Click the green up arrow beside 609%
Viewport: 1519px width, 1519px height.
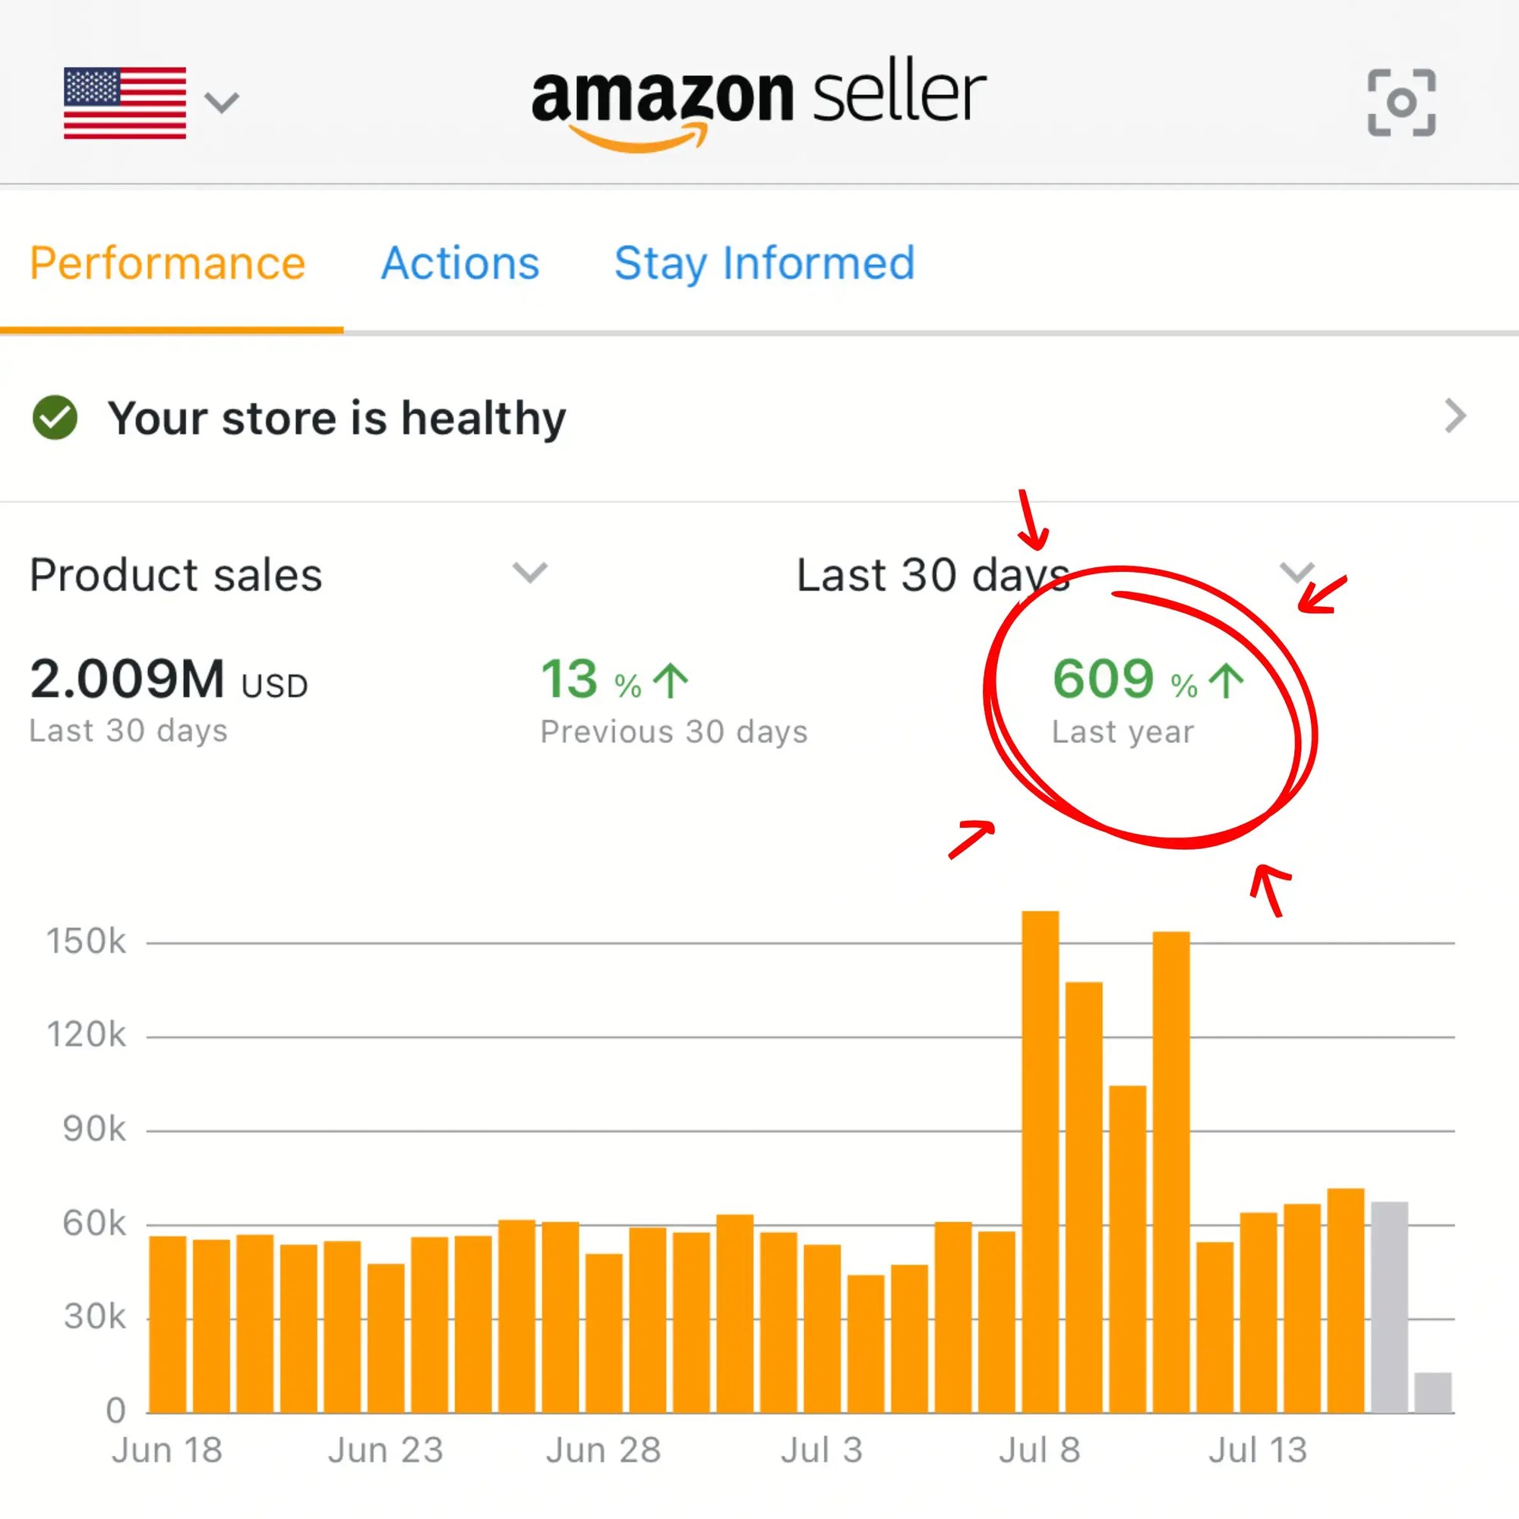(x=1227, y=681)
